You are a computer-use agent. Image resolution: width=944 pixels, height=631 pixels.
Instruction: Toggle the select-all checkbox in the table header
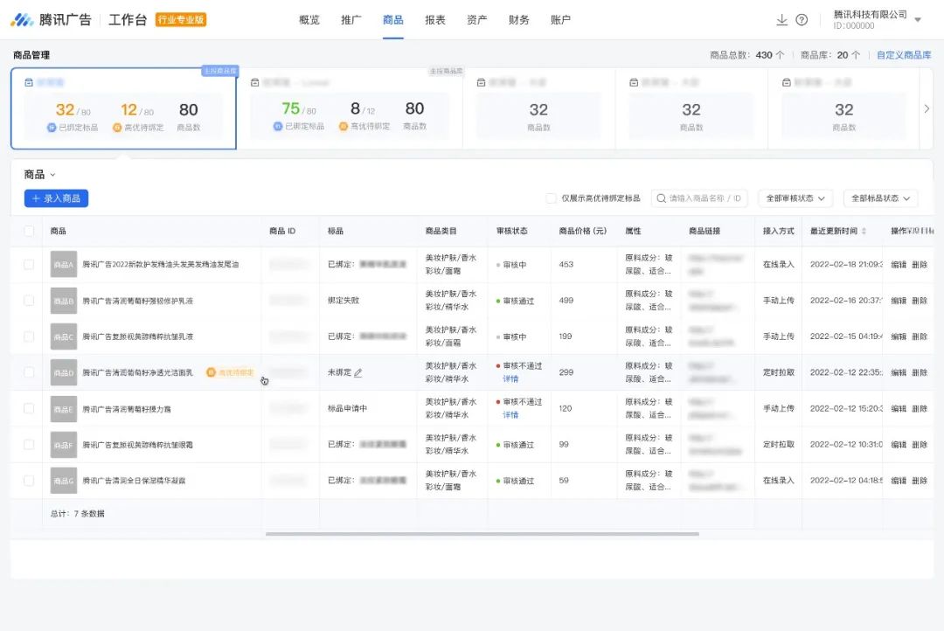pyautogui.click(x=28, y=231)
